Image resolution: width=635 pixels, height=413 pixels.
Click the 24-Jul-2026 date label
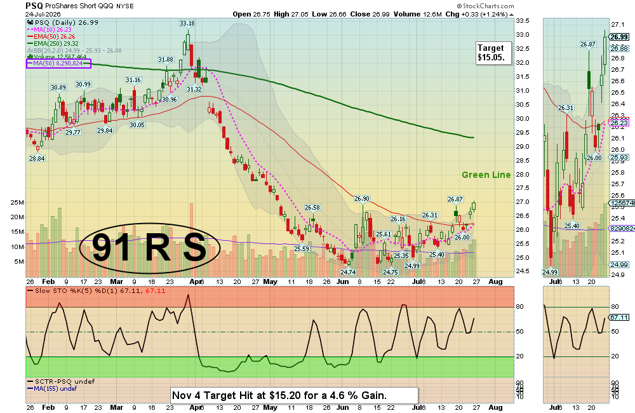(x=43, y=14)
